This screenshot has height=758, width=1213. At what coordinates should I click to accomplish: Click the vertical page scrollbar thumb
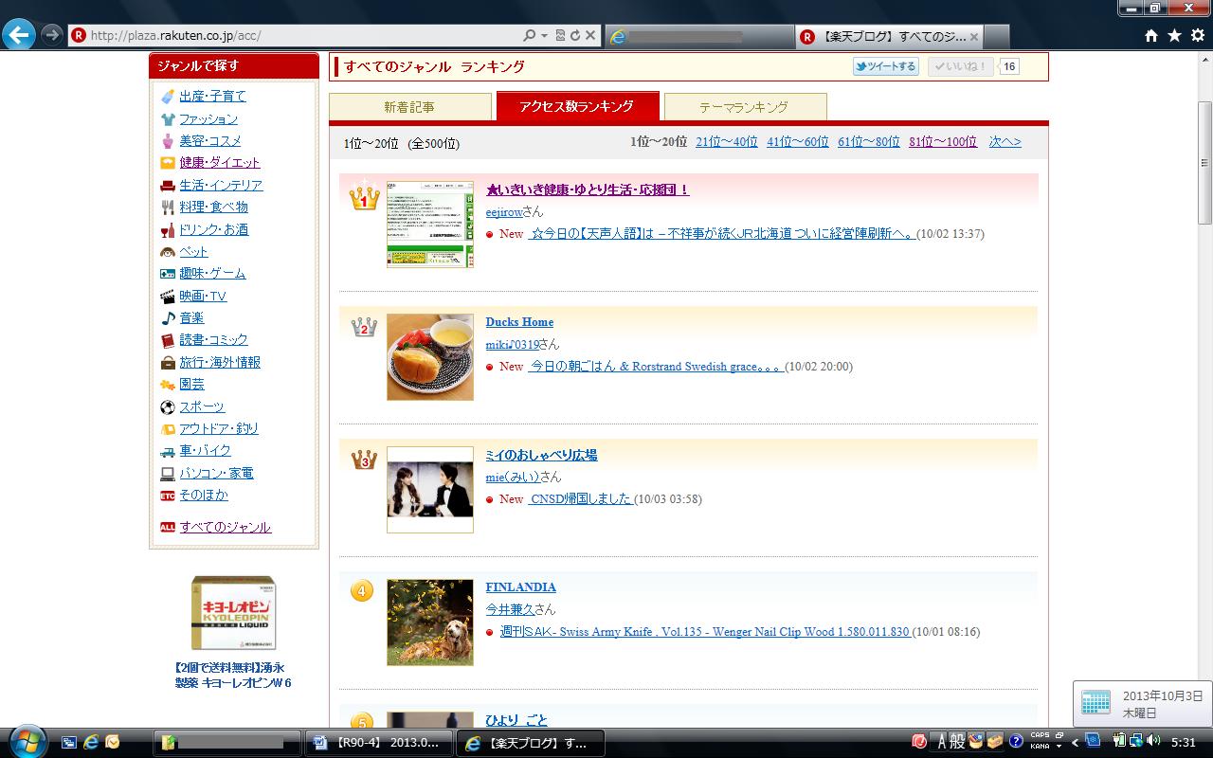(1204, 161)
